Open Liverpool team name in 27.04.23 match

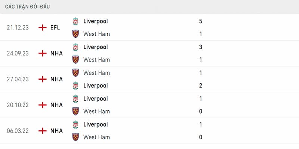pos(96,86)
